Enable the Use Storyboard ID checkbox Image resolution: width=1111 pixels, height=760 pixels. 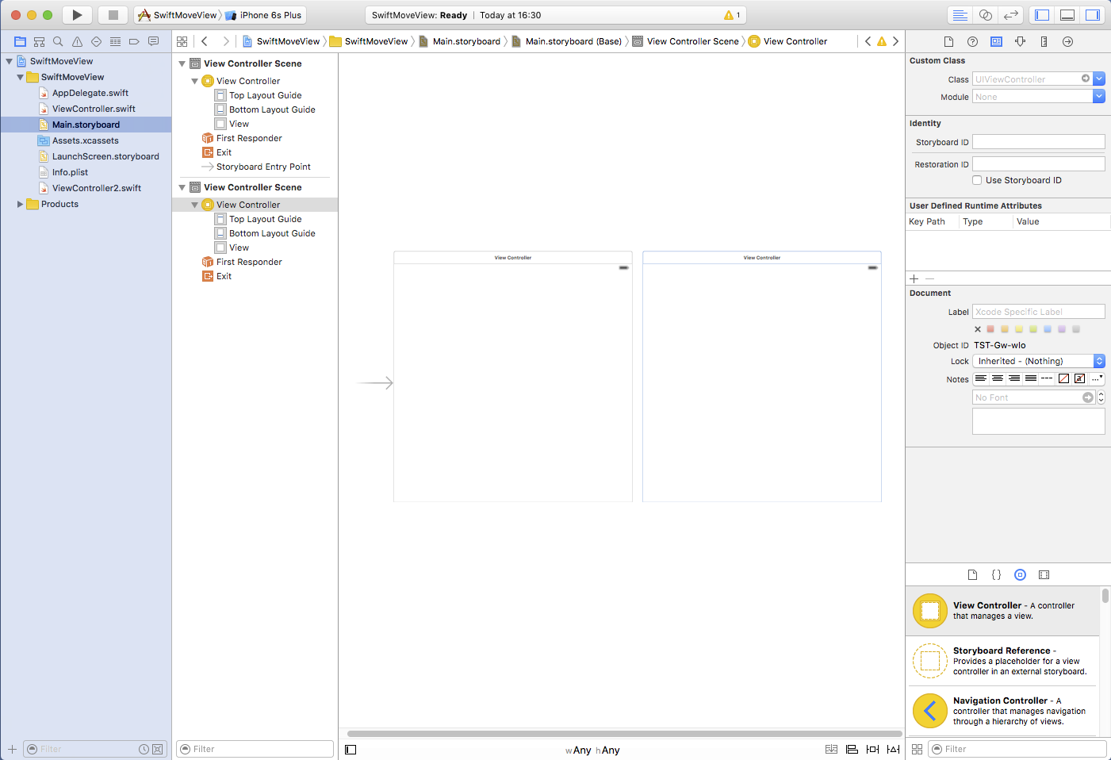tap(977, 180)
